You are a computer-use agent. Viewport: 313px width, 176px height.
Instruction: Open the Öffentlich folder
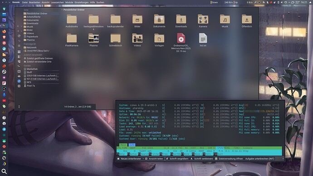tap(247, 21)
